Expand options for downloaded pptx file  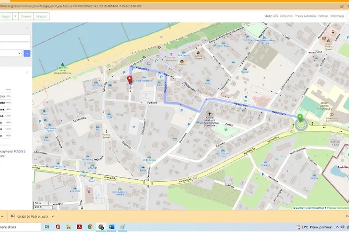point(53,217)
